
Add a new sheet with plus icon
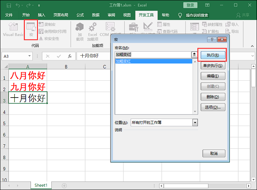[x=64, y=186]
